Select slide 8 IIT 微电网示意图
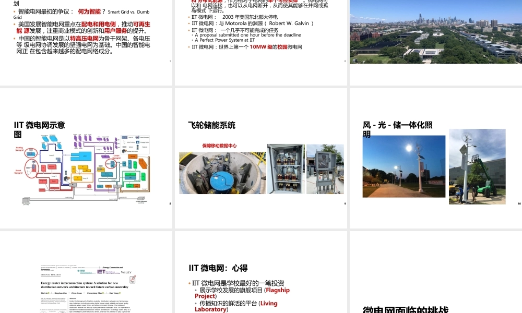 [86, 159]
